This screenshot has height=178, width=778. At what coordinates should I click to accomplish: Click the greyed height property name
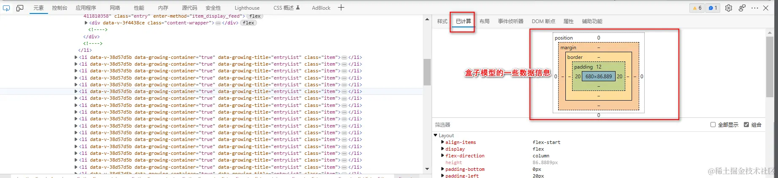click(x=454, y=162)
